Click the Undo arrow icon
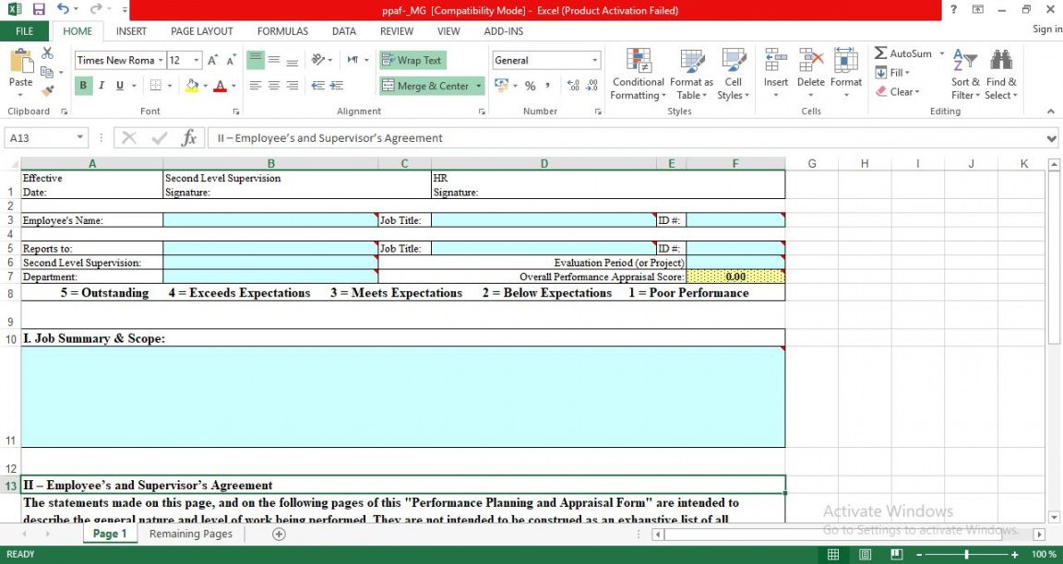The height and width of the screenshot is (564, 1063). click(x=63, y=9)
